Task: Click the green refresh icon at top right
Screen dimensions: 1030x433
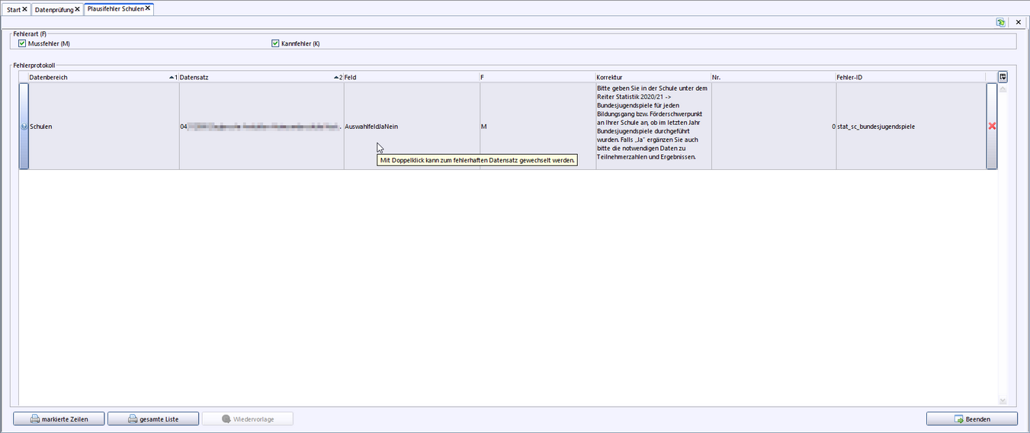Action: 1000,23
